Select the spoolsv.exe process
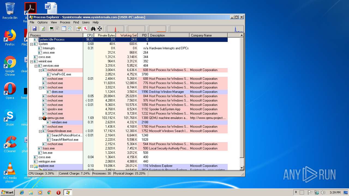Screen dimensions: 349x196 (x=128, y=109)
